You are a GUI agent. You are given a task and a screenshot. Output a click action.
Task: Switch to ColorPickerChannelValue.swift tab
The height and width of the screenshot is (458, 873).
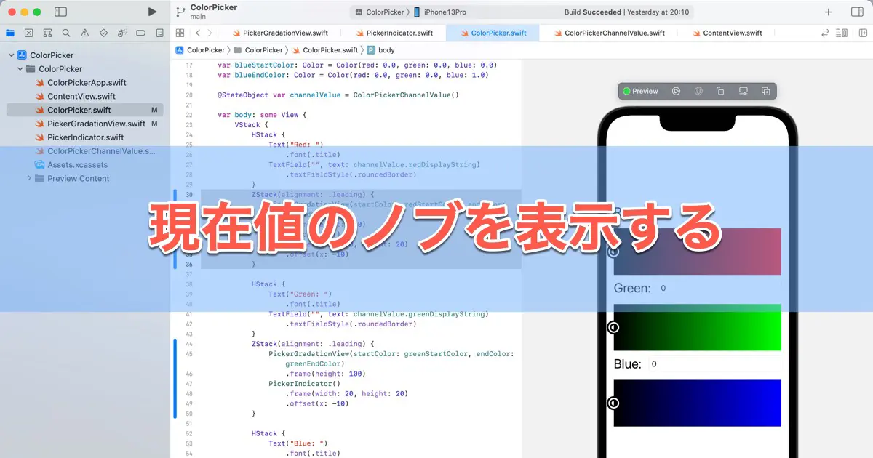click(x=608, y=33)
